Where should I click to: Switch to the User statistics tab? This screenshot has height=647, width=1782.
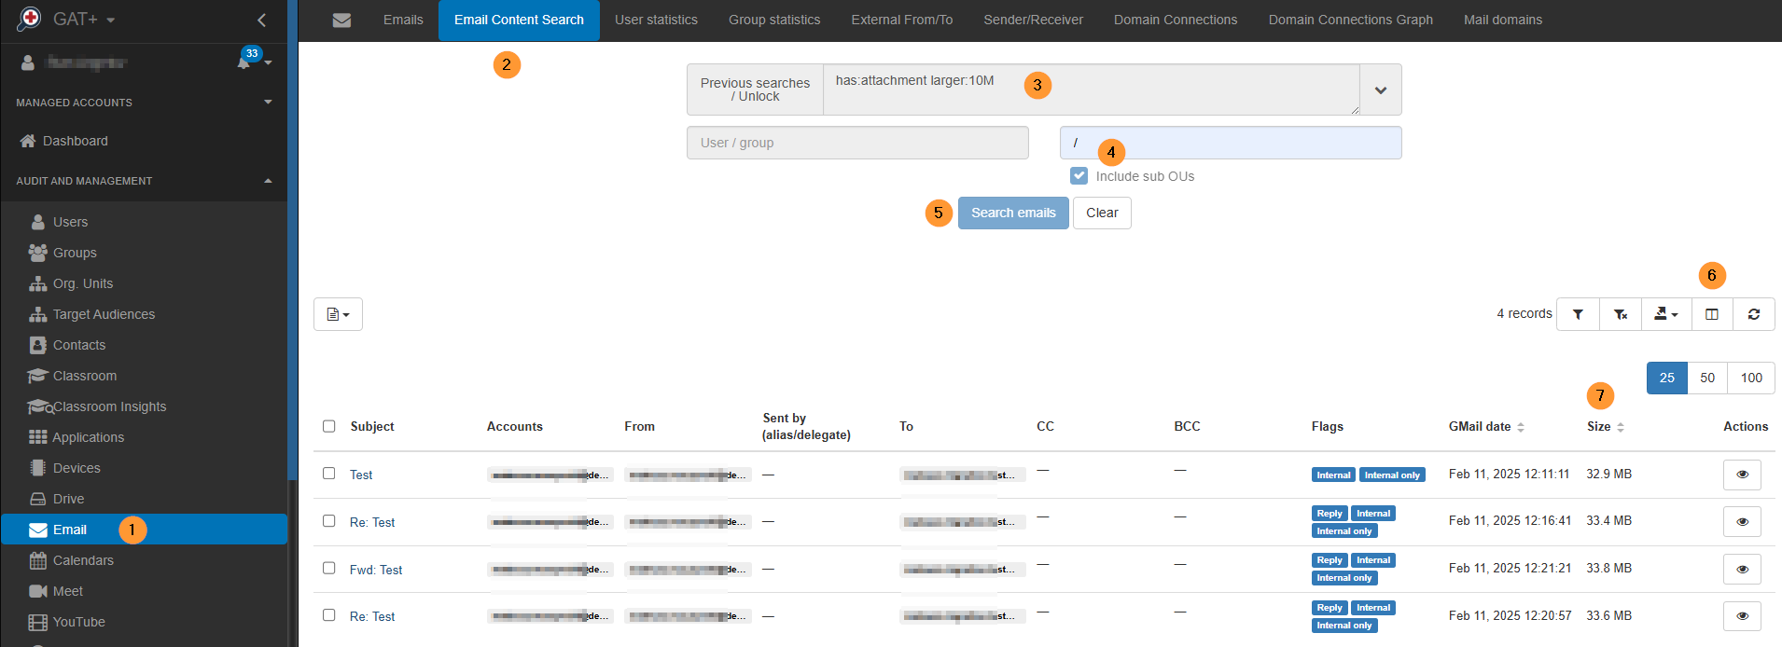coord(656,20)
